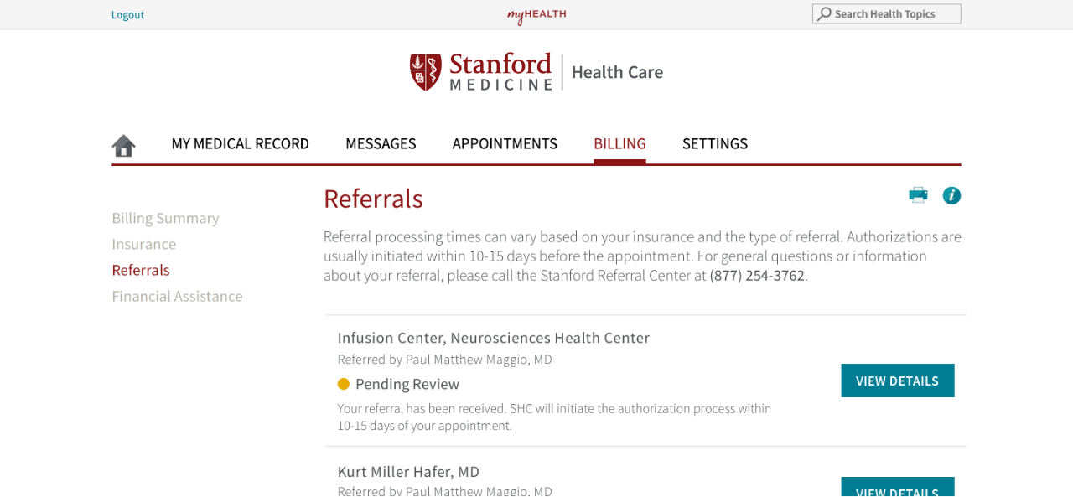
Task: View details for Infusion Center referral
Action: click(898, 381)
